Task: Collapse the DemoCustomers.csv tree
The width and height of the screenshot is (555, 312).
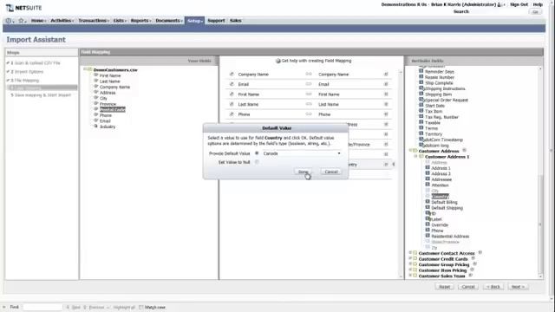Action: 85,69
